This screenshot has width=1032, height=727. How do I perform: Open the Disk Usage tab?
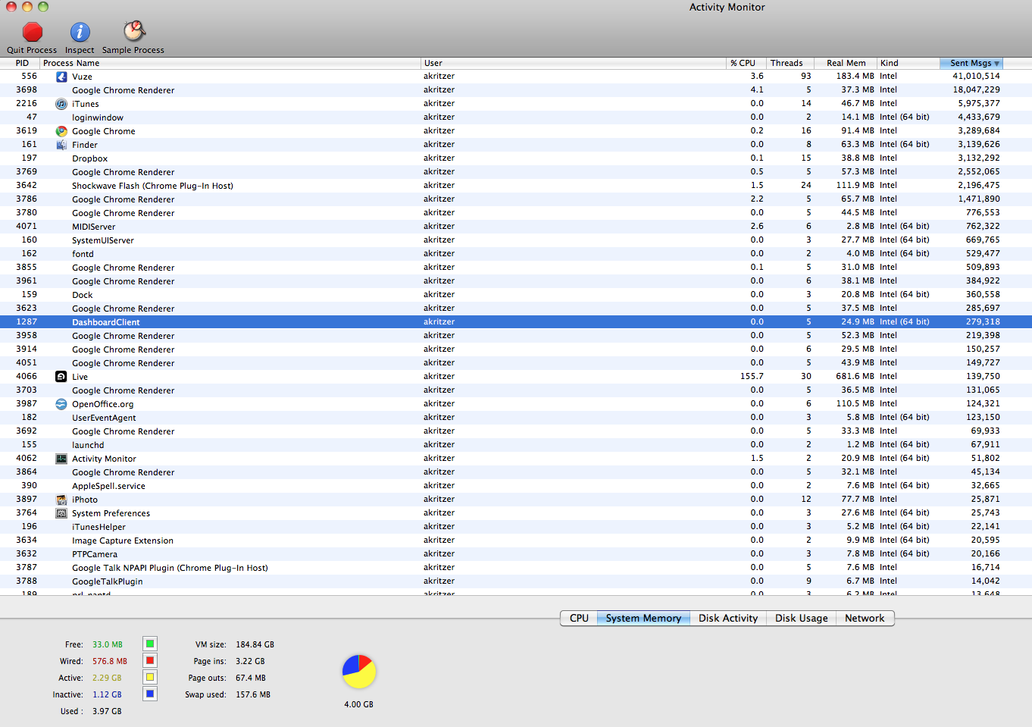(x=801, y=618)
